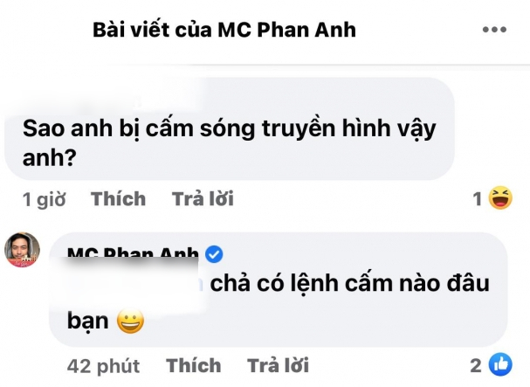The width and height of the screenshot is (530, 387).
Task: Open the three-dot post options menu
Action: (494, 30)
